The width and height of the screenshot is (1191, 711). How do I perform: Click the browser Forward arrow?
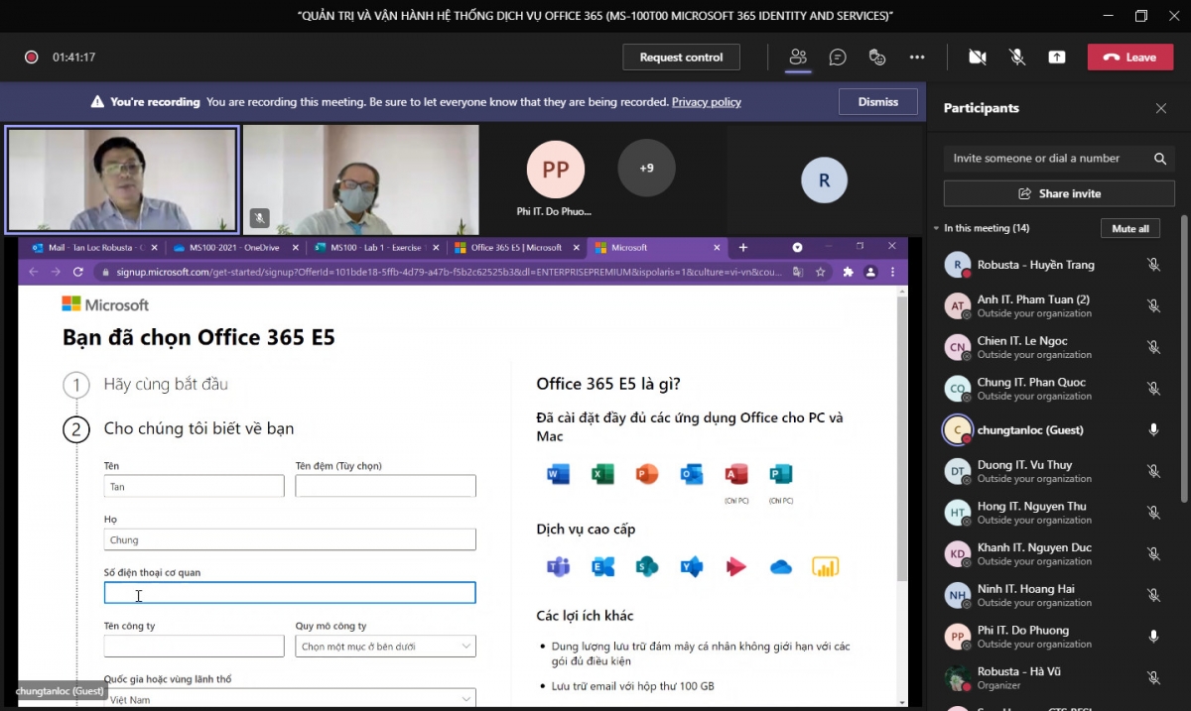tap(56, 271)
